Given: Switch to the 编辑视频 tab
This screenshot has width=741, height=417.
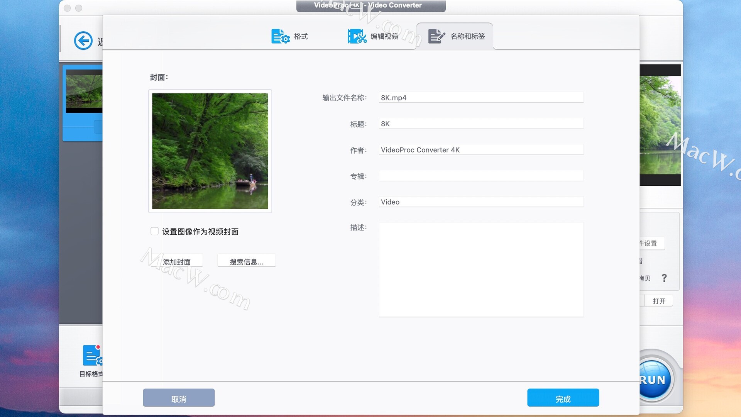Looking at the screenshot, I should (373, 36).
